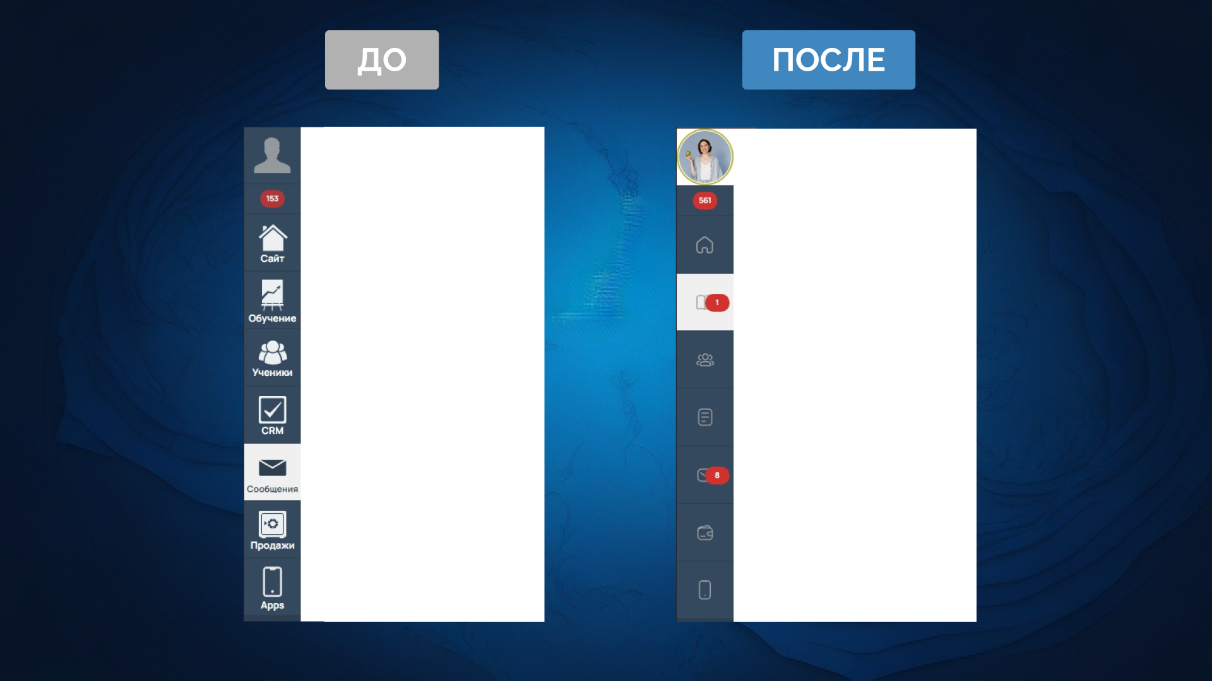
Task: Open the Обучение (Training) section
Action: (x=272, y=300)
